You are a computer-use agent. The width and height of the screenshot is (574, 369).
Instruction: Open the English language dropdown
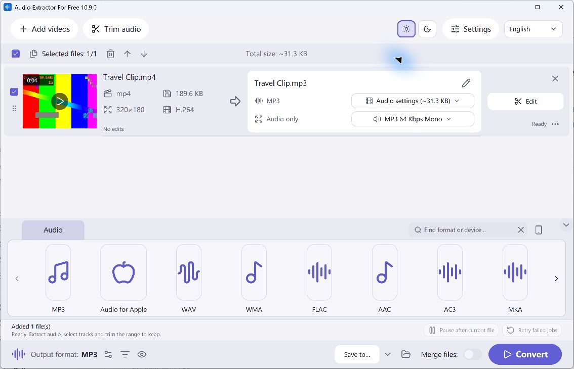pos(533,29)
